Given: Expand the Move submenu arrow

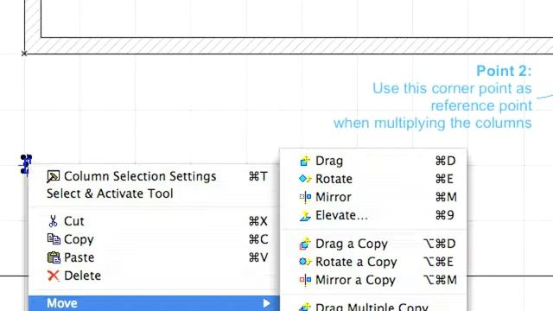Looking at the screenshot, I should coord(267,303).
